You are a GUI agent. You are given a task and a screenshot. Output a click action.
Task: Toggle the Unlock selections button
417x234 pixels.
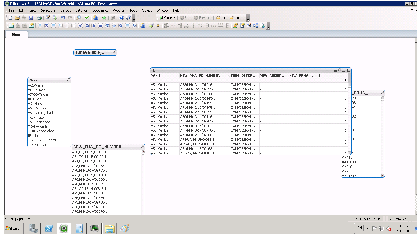coord(237,18)
